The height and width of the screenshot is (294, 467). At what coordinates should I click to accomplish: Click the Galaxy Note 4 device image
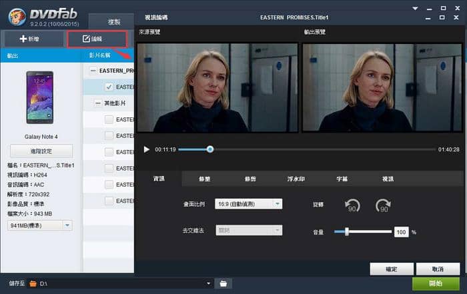point(39,97)
